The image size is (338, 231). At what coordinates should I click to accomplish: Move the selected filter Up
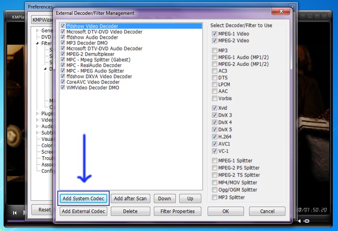[190, 198]
